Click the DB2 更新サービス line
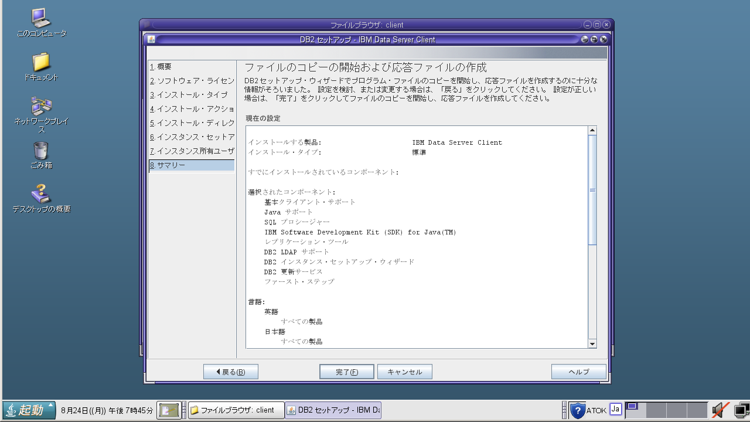The width and height of the screenshot is (750, 422). click(293, 271)
